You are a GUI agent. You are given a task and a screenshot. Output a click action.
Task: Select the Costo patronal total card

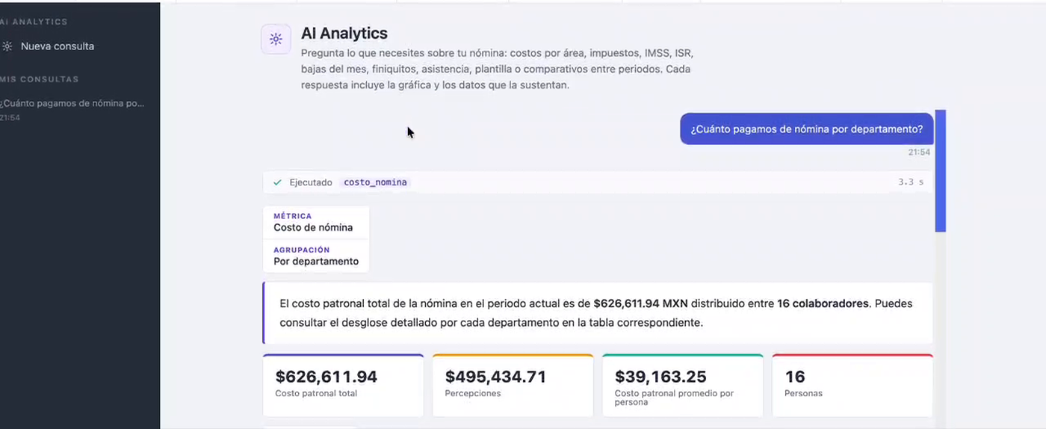(x=343, y=385)
